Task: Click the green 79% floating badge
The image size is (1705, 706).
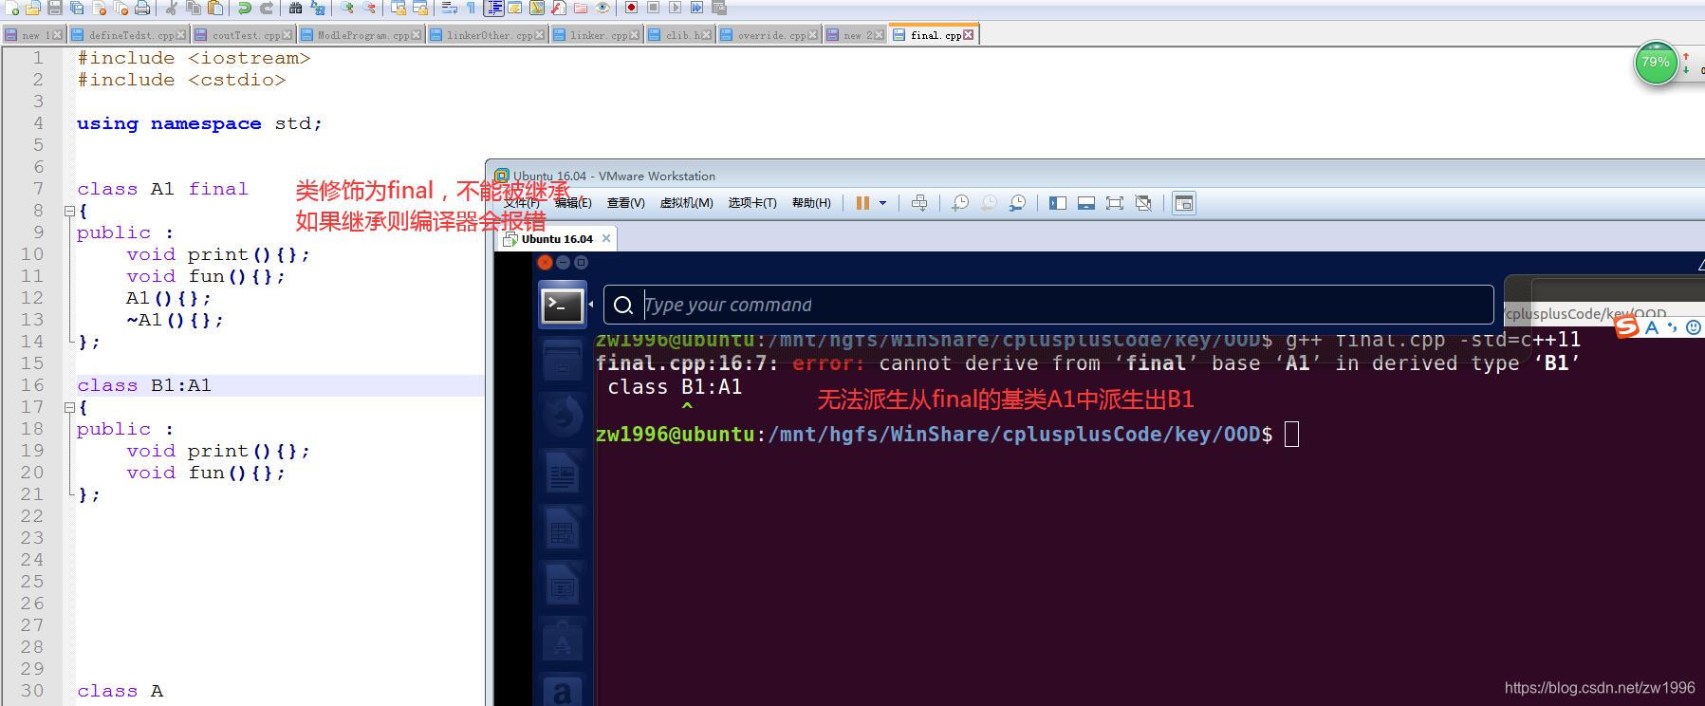Action: [1657, 63]
